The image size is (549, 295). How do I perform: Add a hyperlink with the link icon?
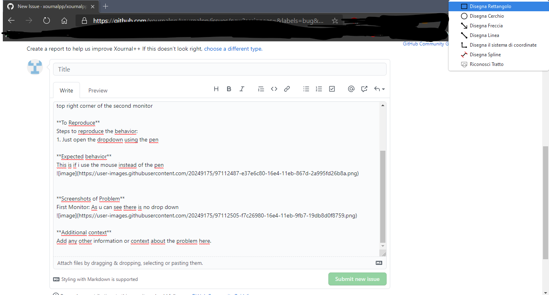[287, 89]
